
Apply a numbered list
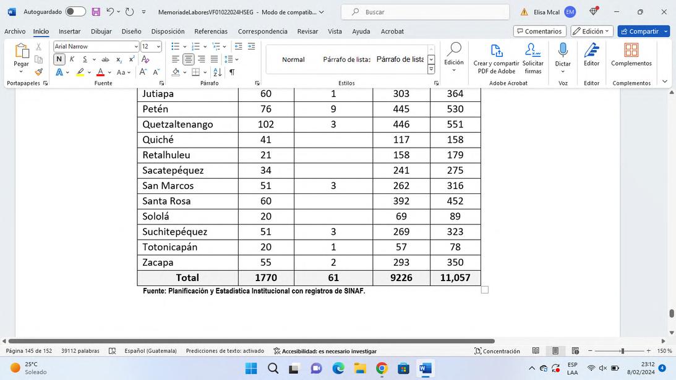point(195,46)
